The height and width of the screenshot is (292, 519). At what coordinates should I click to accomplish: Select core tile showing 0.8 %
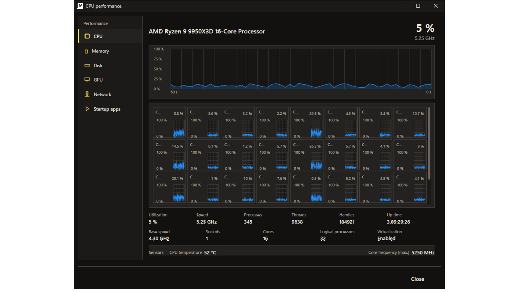[x=169, y=123]
